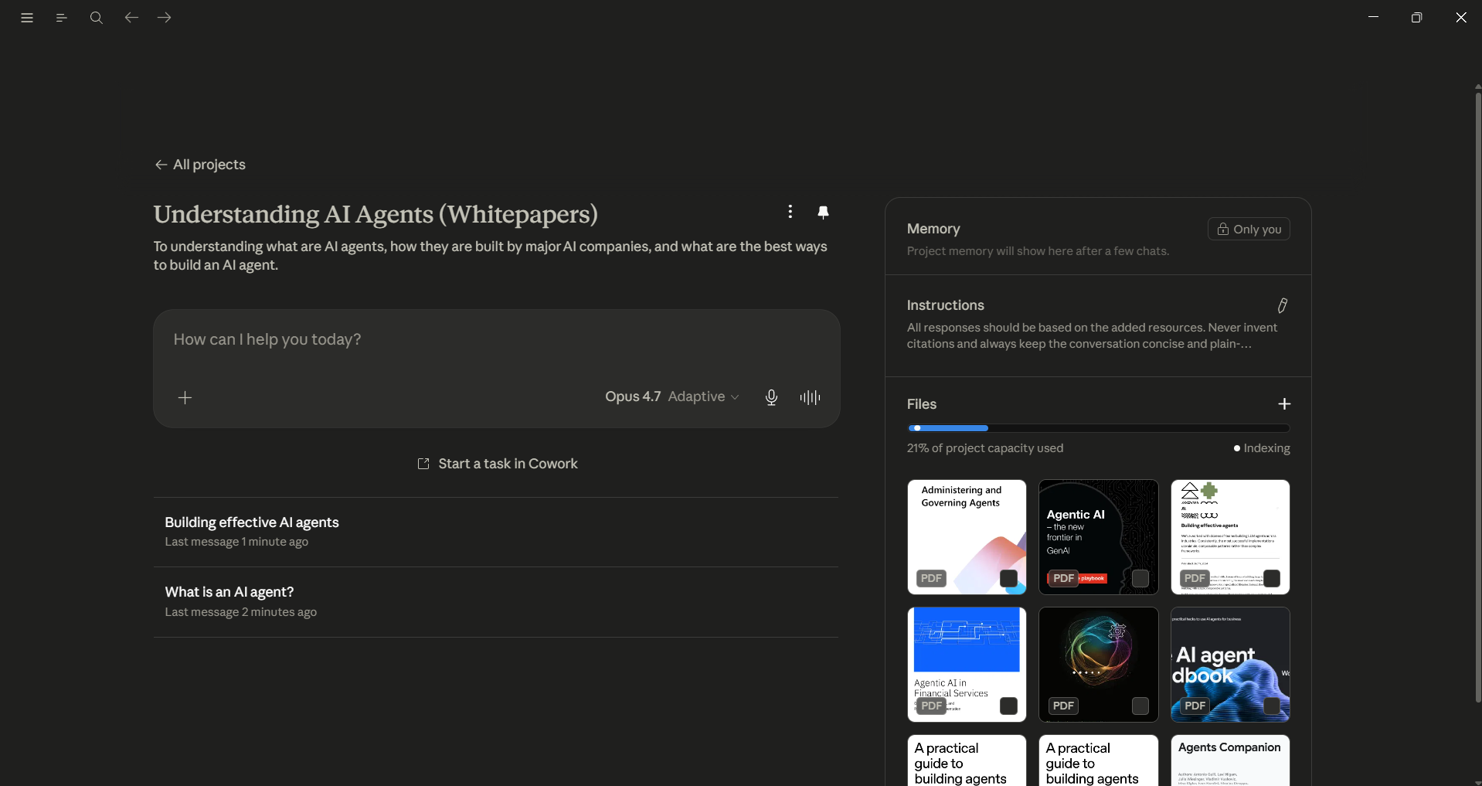Screen dimensions: 1482x786
Task: Click the pin icon next to project title
Action: 823,213
